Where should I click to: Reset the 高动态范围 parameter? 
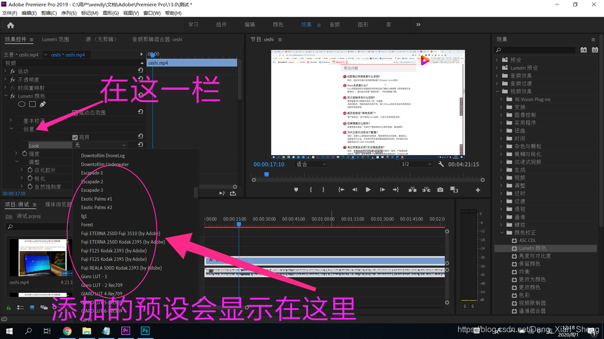coord(140,112)
